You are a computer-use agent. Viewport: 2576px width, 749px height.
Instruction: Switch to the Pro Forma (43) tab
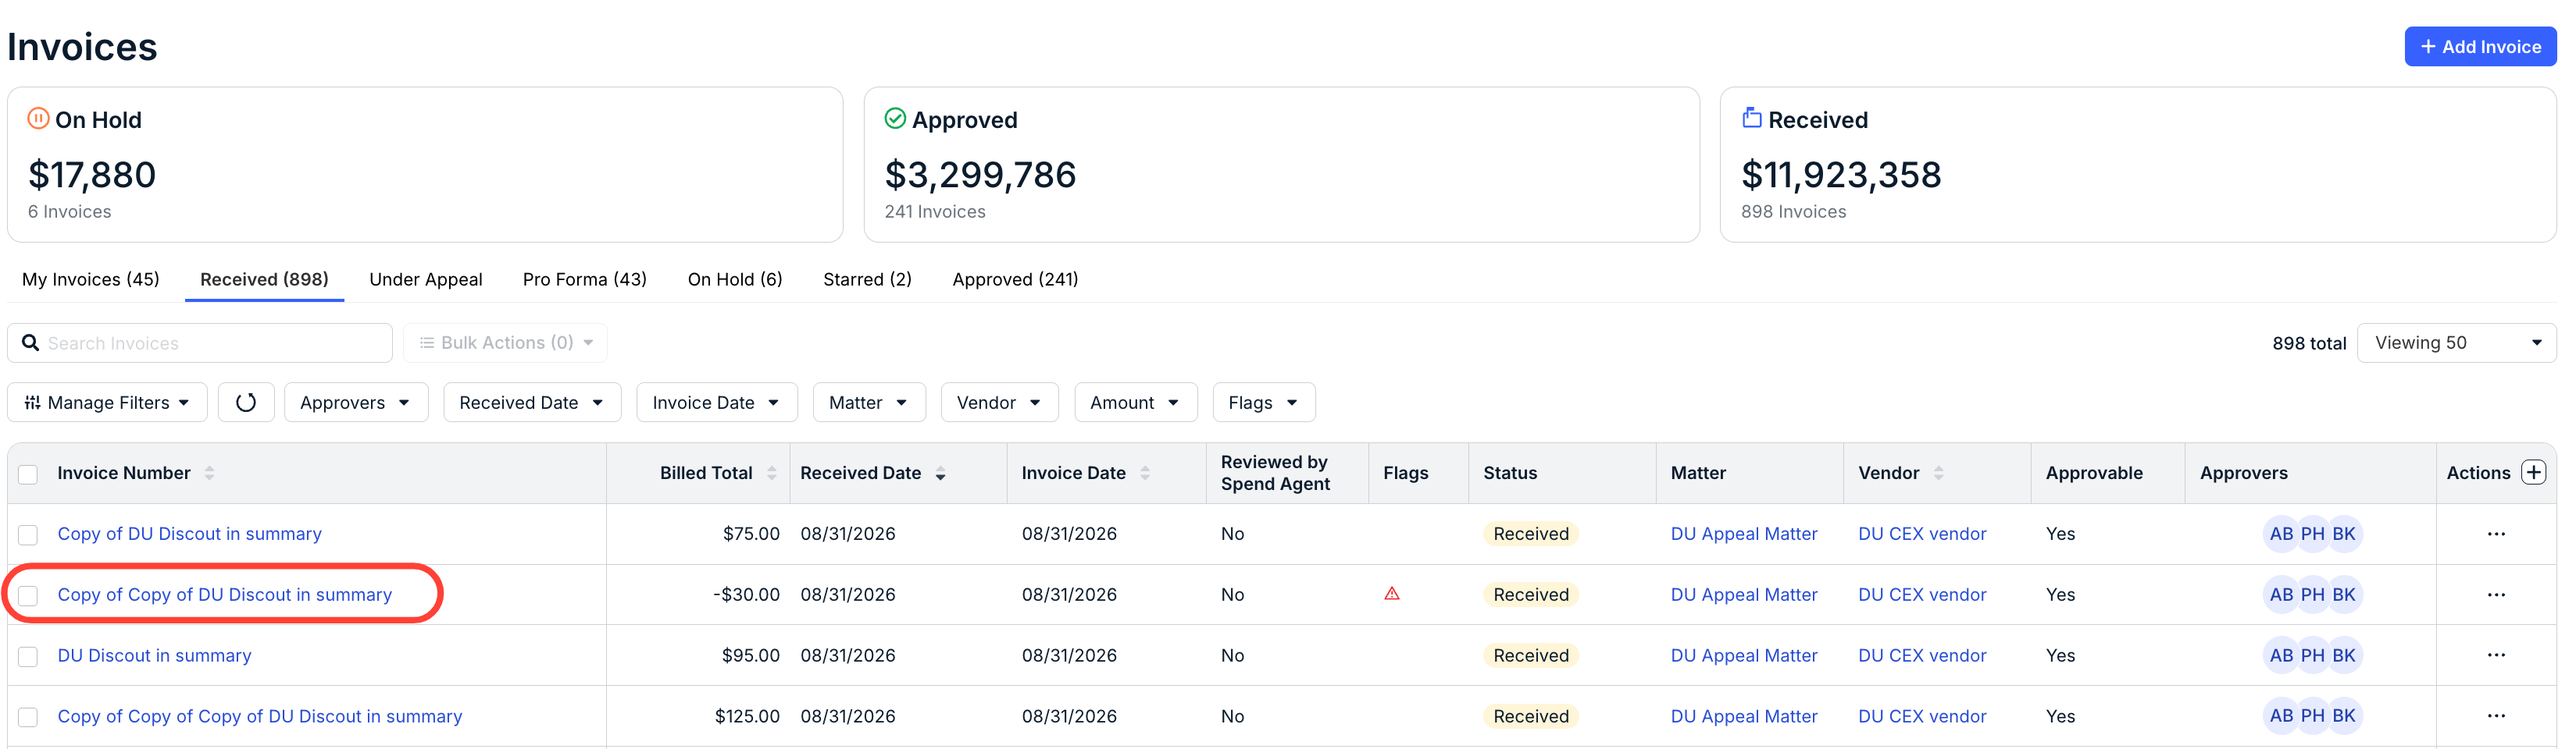click(x=584, y=279)
